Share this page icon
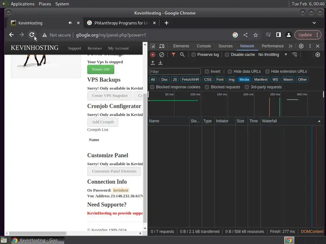This screenshot has width=326, height=244. coord(245,35)
